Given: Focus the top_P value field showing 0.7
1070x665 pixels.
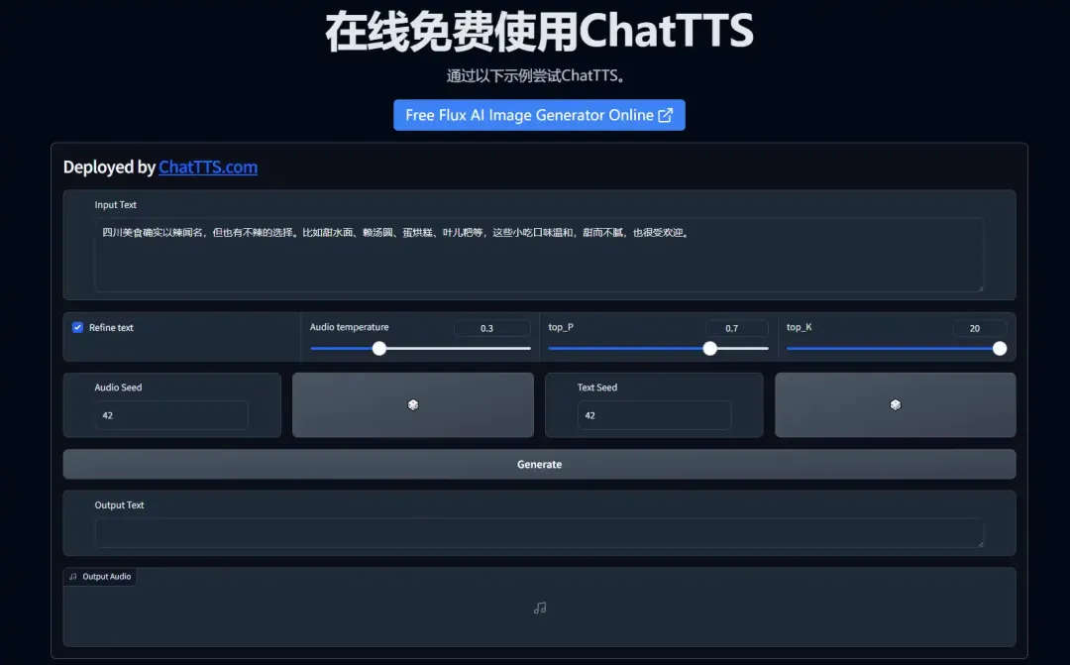Looking at the screenshot, I should pos(736,328).
